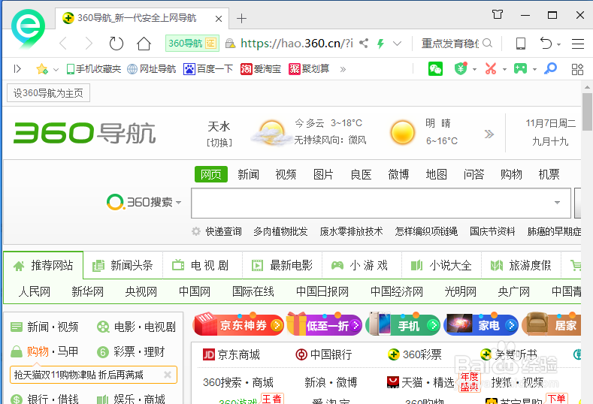Close the 360导航 tab
Viewport: 593px width, 404px height.
[x=218, y=19]
